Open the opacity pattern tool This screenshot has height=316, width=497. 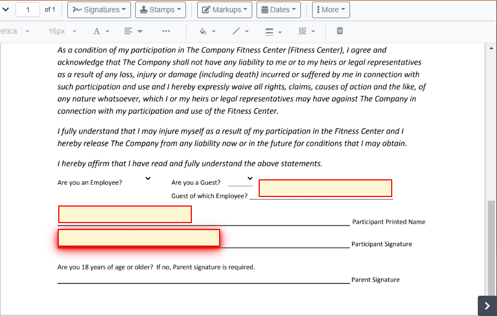tap(306, 31)
